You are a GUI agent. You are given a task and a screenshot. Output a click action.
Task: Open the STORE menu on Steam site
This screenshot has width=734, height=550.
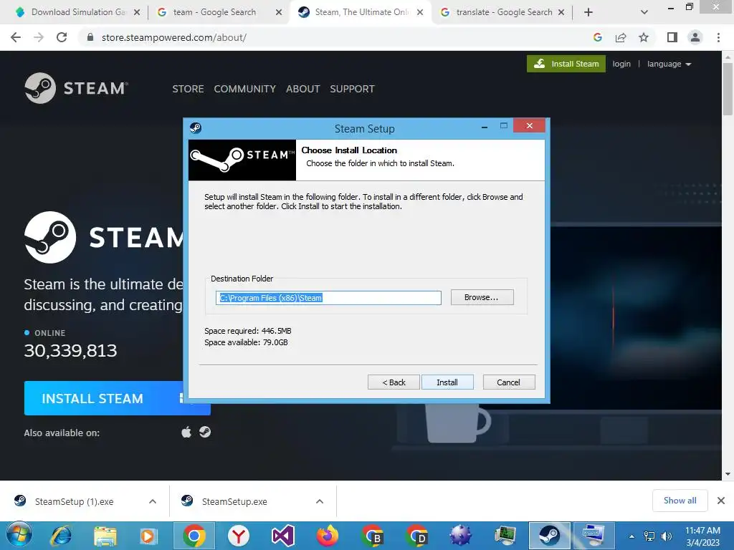coord(188,89)
